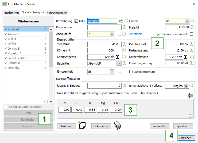Screen dimensions: 198x143
Task: Increase unvermeidliche N-Verluste with spinner up arrow
Action: [x=187, y=85]
